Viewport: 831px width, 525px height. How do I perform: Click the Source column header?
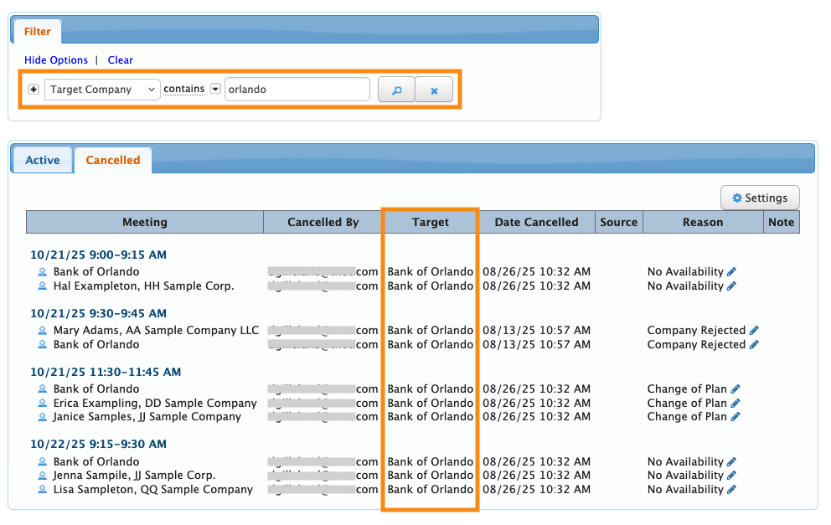click(618, 222)
